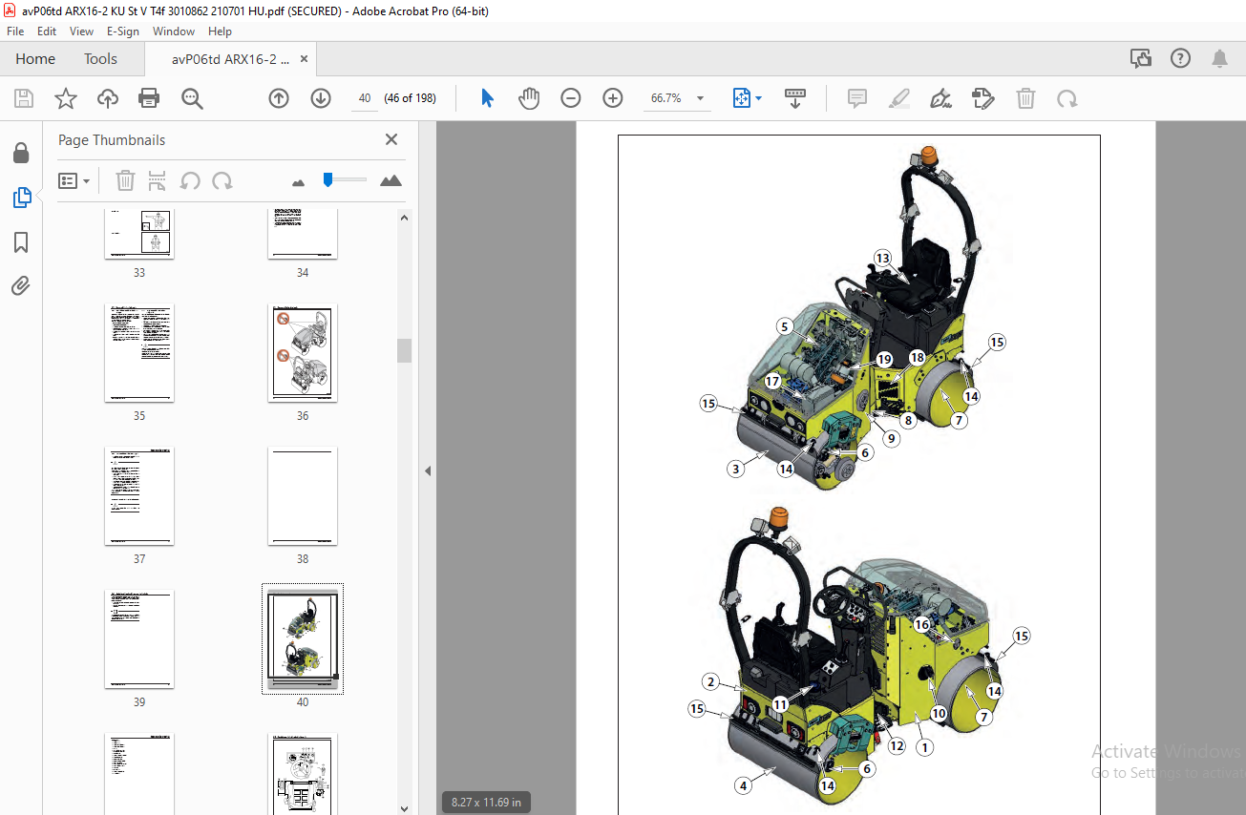Open the stamp tool icon
1246x815 pixels.
[x=982, y=98]
